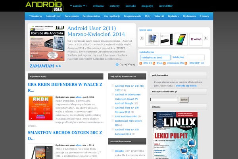
Task: Click the Comments RSS feed icon
Action: tap(164, 63)
